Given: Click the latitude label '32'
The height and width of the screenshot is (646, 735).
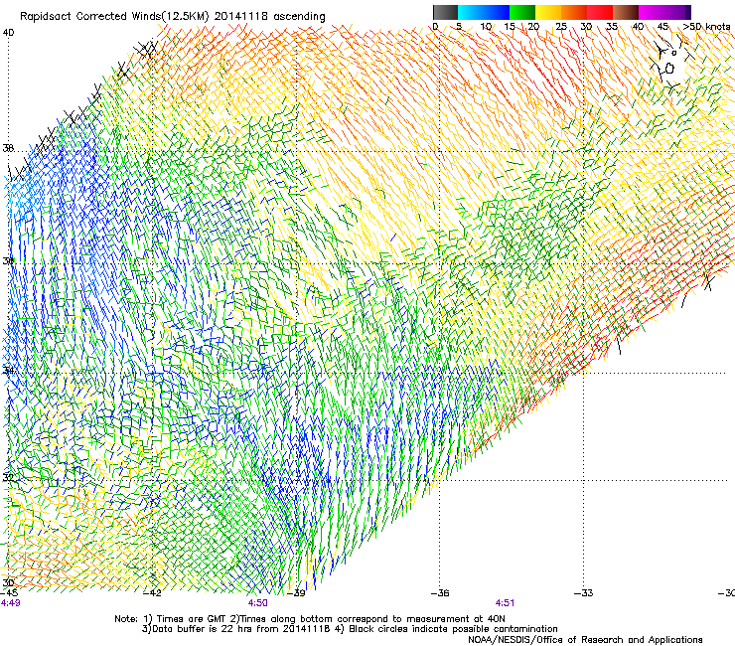Looking at the screenshot, I should point(8,478).
